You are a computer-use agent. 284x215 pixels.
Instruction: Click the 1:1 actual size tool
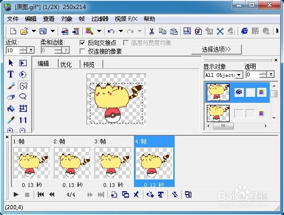(x=23, y=120)
